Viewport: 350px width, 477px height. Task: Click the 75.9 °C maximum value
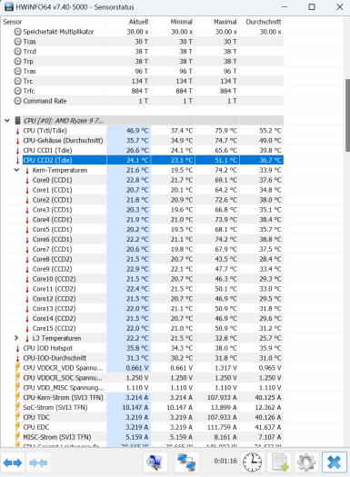click(x=225, y=131)
